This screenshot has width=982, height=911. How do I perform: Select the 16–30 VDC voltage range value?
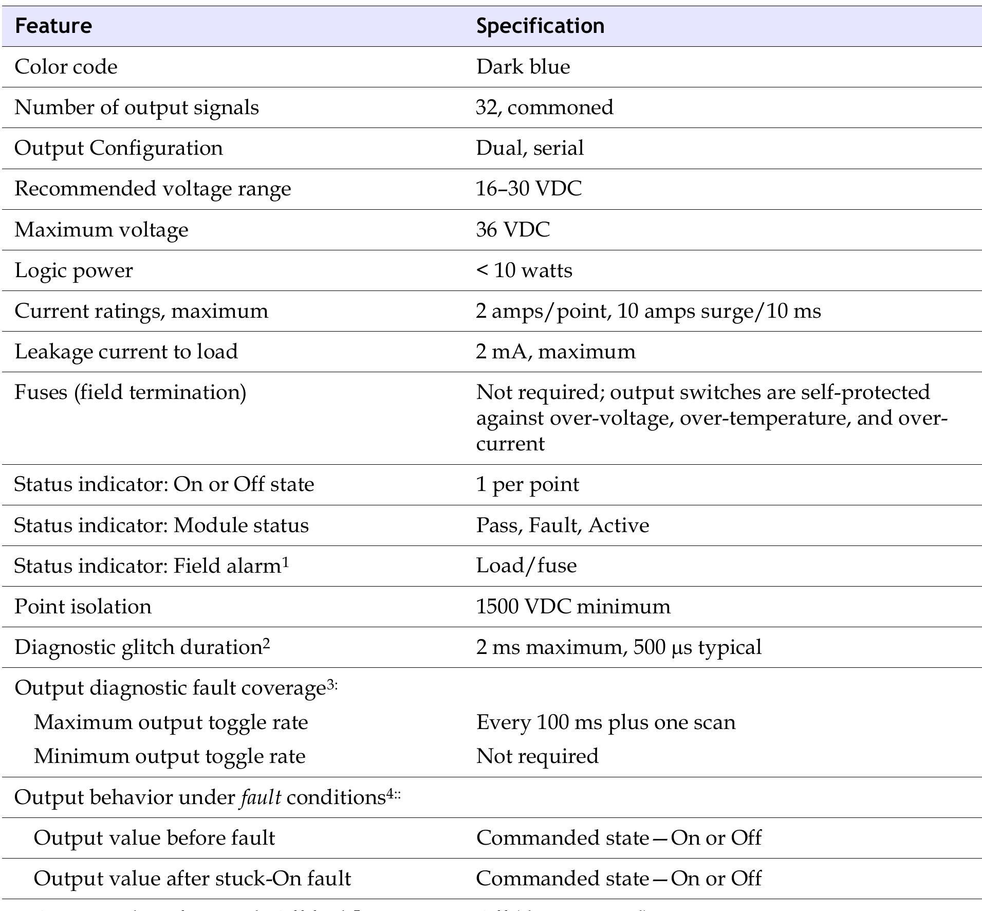(x=528, y=189)
